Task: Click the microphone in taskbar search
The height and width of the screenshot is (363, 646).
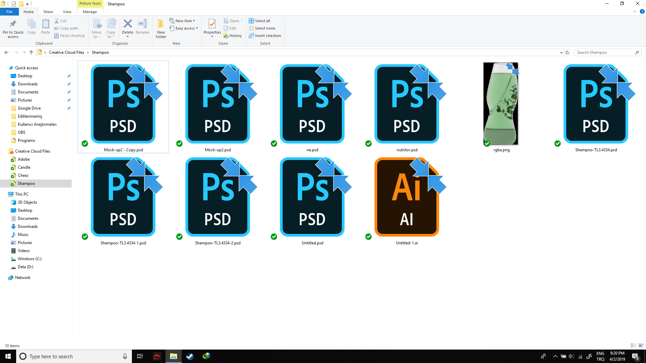Action: [x=125, y=356]
